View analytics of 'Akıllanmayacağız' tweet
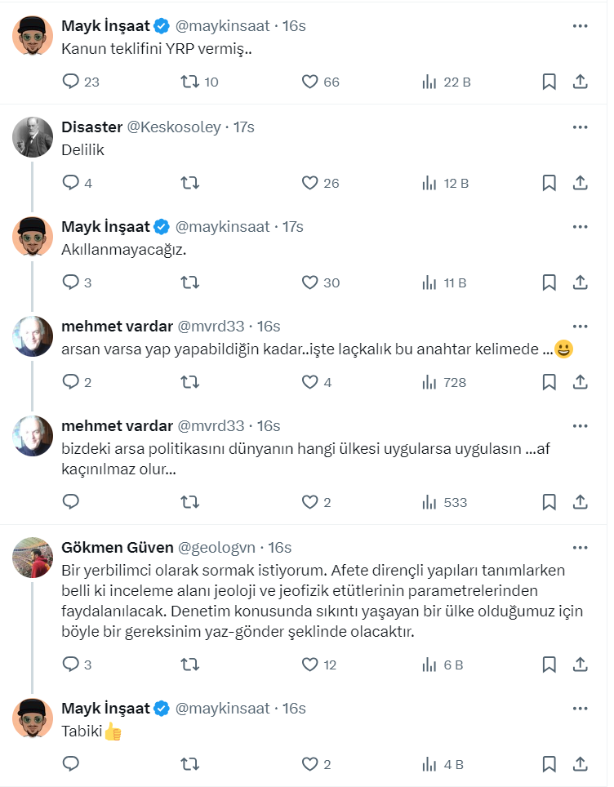The width and height of the screenshot is (614, 787). tap(429, 283)
